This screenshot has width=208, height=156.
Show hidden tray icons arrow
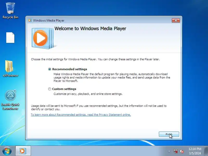(x=169, y=151)
